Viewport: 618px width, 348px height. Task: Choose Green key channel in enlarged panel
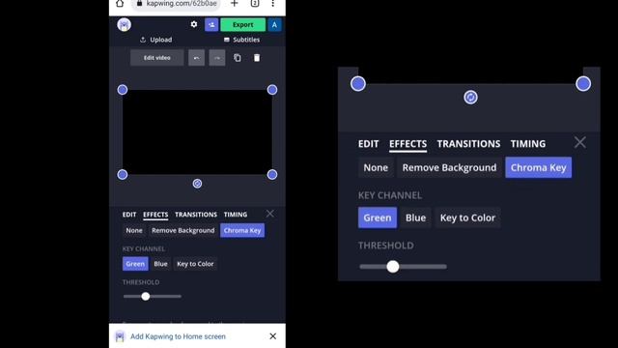(378, 217)
